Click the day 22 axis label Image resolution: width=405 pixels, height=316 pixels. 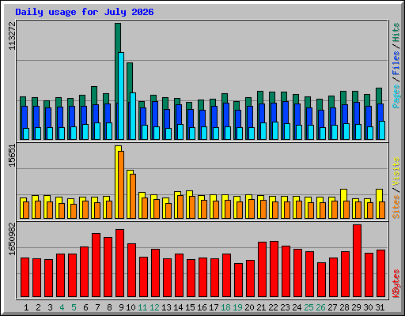click(273, 307)
